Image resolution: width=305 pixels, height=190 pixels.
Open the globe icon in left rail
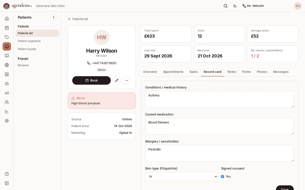pos(7,65)
